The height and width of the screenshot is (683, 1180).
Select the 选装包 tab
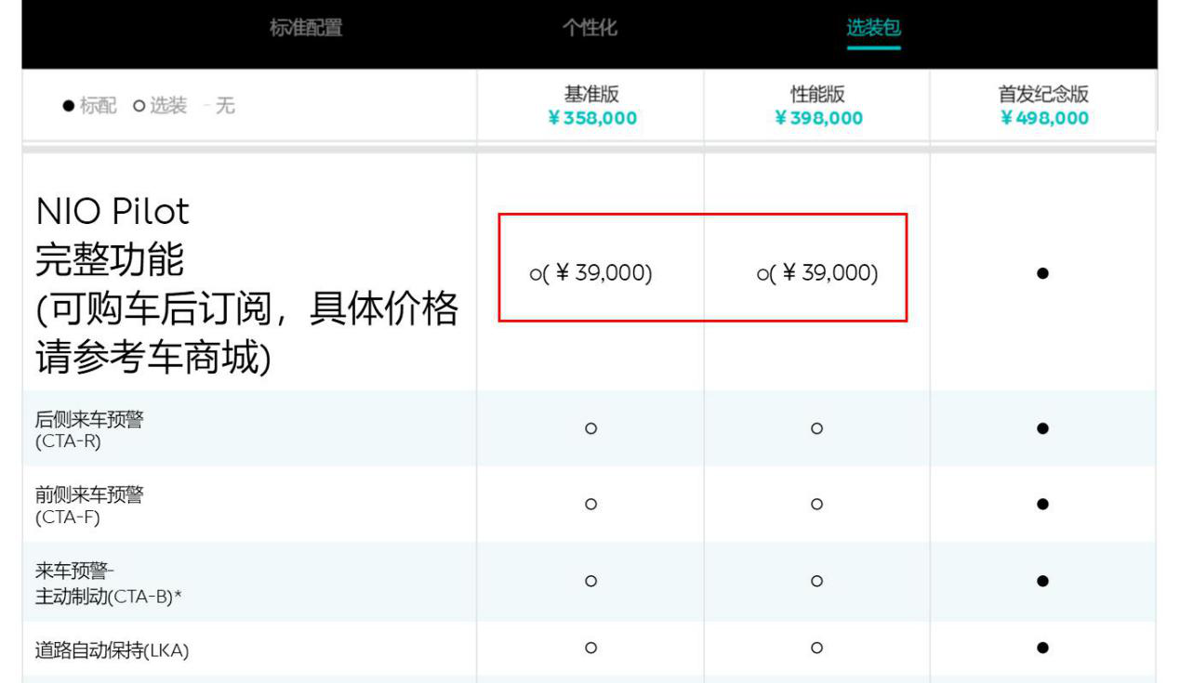pos(873,28)
